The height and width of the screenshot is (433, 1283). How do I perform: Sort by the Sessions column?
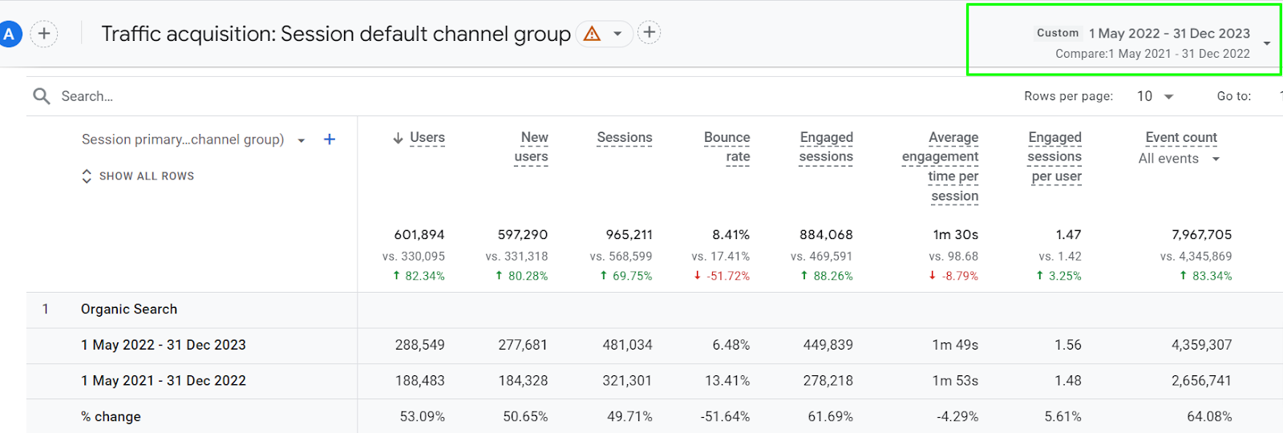point(624,138)
